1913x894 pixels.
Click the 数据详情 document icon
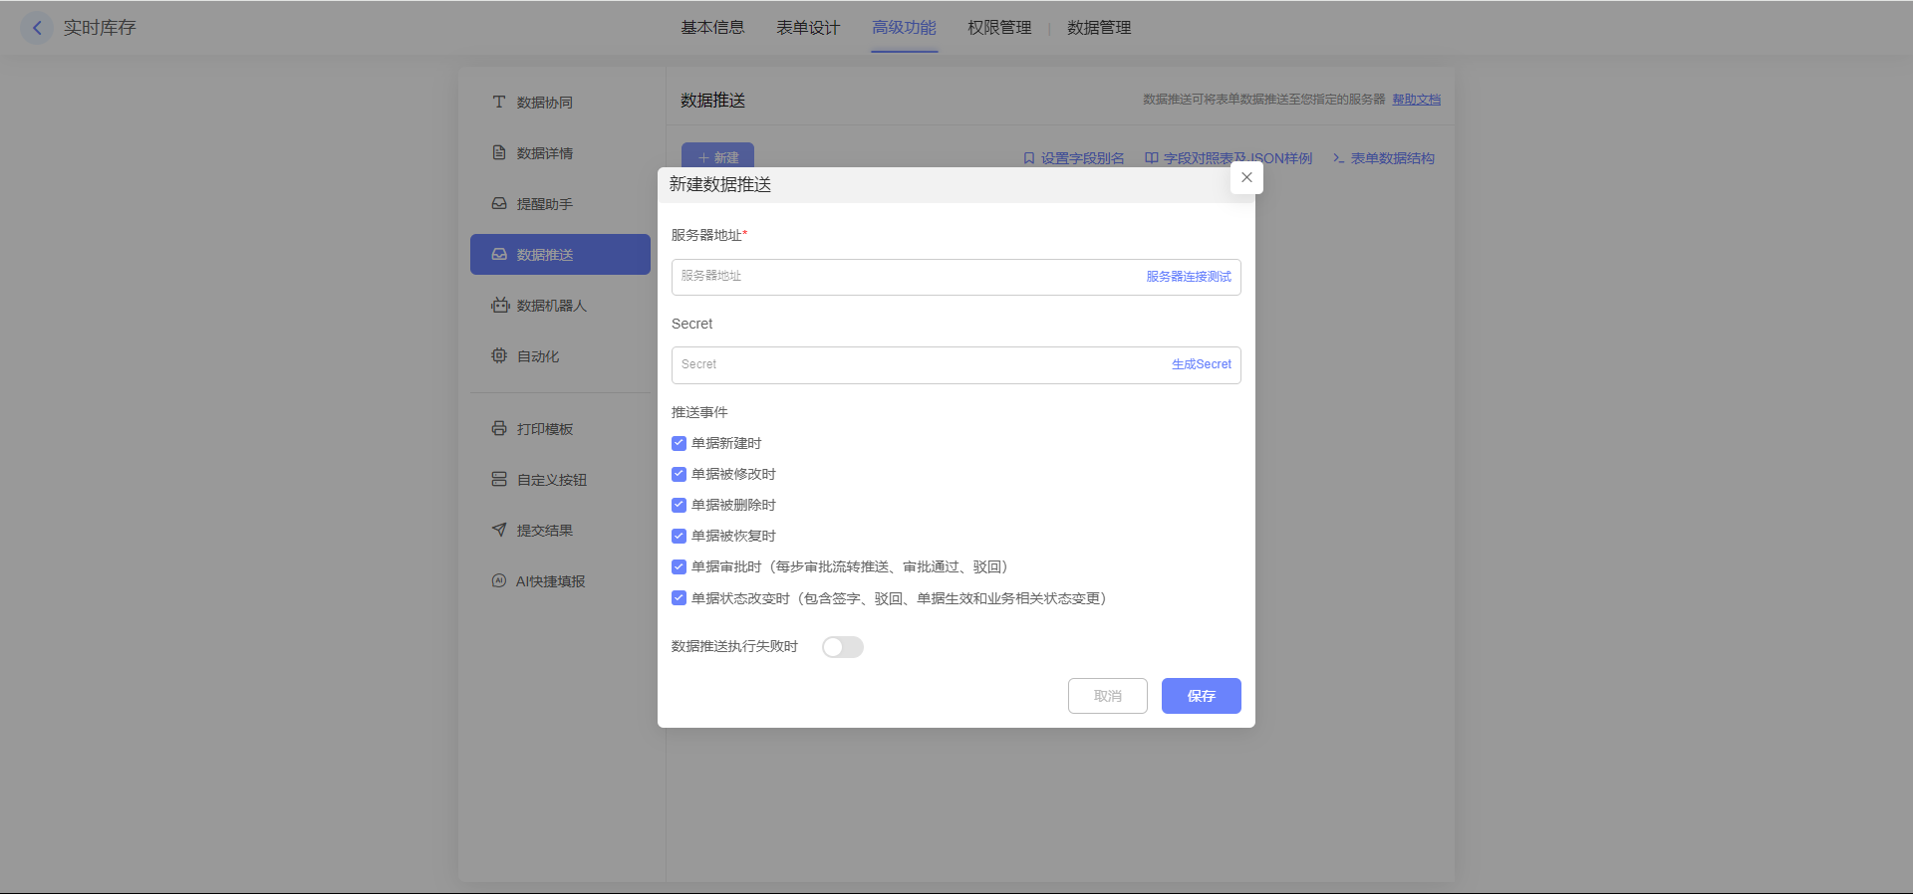[x=499, y=152]
